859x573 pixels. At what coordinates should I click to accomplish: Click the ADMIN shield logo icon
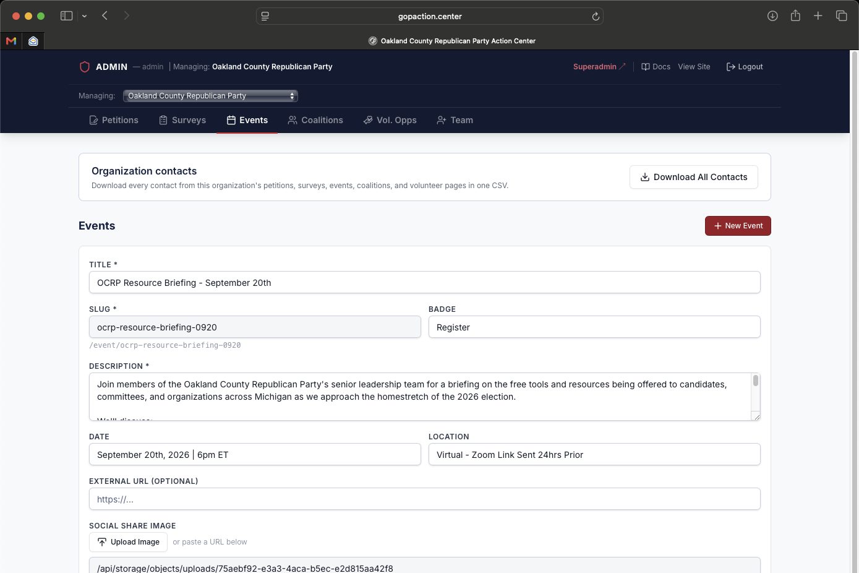click(85, 67)
